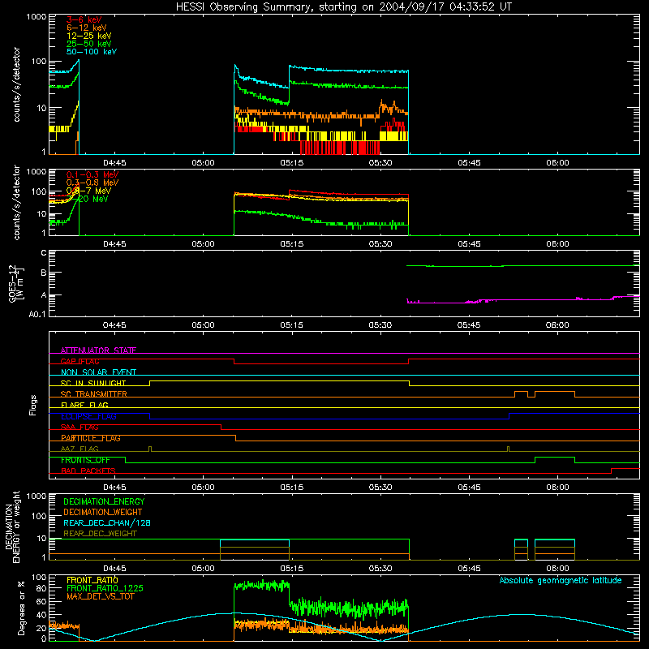Click the counts/s/detector axis title of keV plot
The height and width of the screenshot is (649, 649).
[16, 84]
